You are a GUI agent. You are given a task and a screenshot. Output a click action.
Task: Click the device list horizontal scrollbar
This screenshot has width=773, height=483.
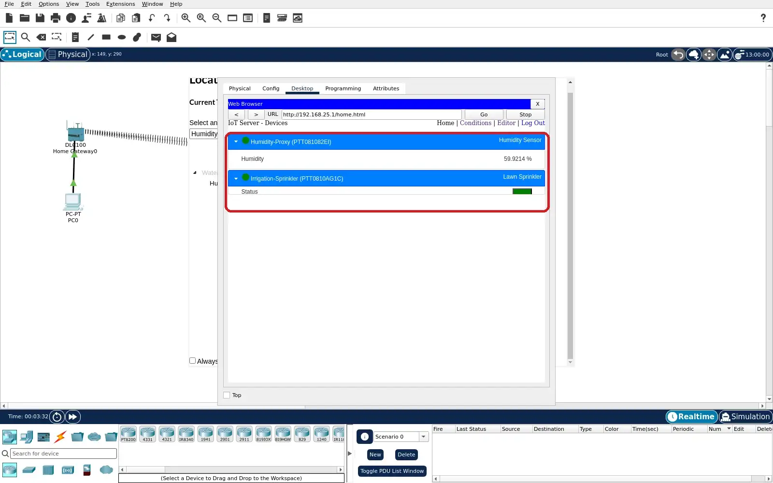point(231,469)
